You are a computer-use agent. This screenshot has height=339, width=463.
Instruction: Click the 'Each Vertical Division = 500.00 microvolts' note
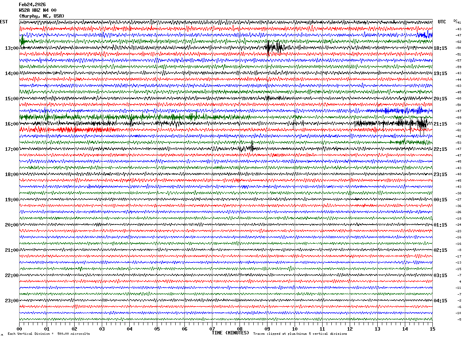(x=49, y=334)
